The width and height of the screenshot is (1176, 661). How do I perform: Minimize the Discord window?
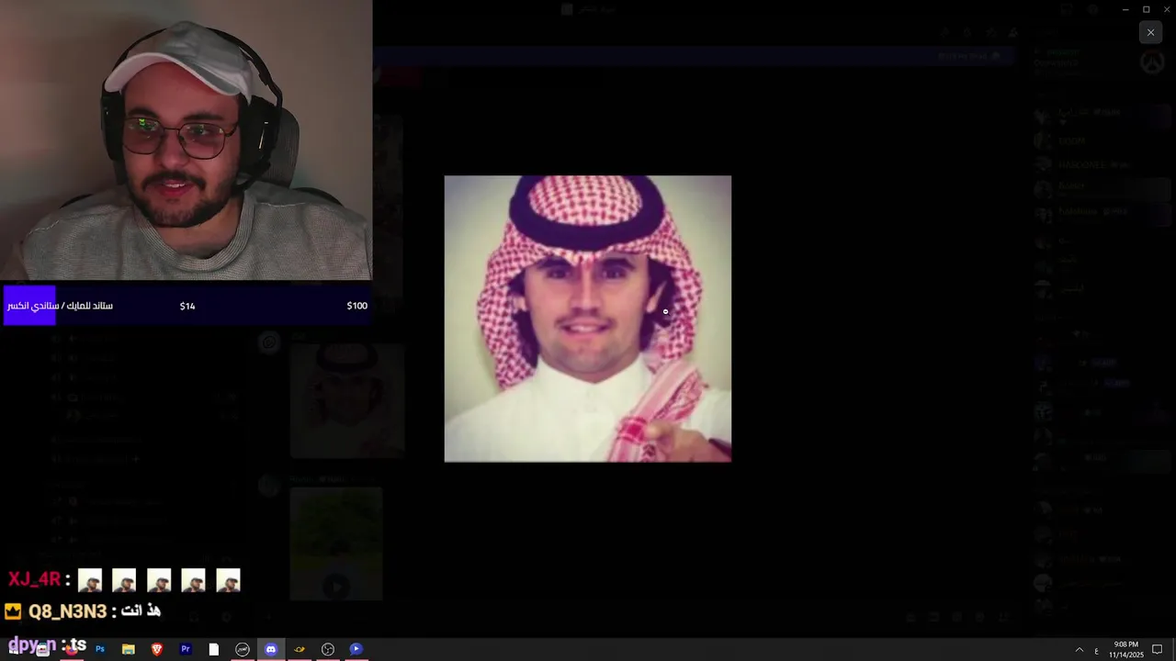point(1125,9)
